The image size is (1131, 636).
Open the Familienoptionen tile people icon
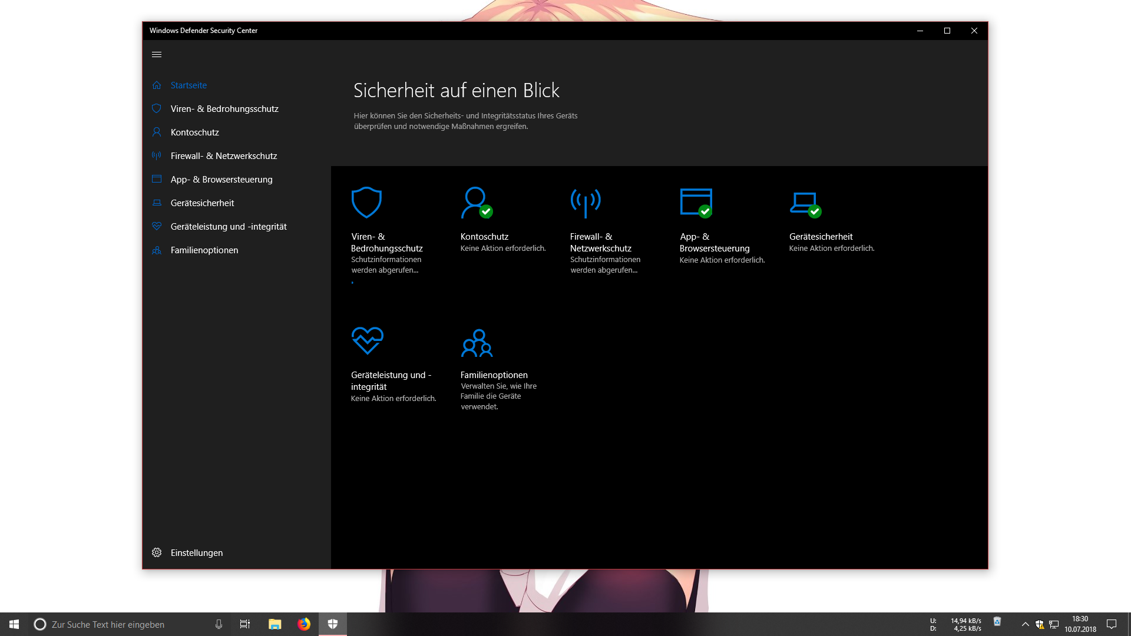[477, 343]
